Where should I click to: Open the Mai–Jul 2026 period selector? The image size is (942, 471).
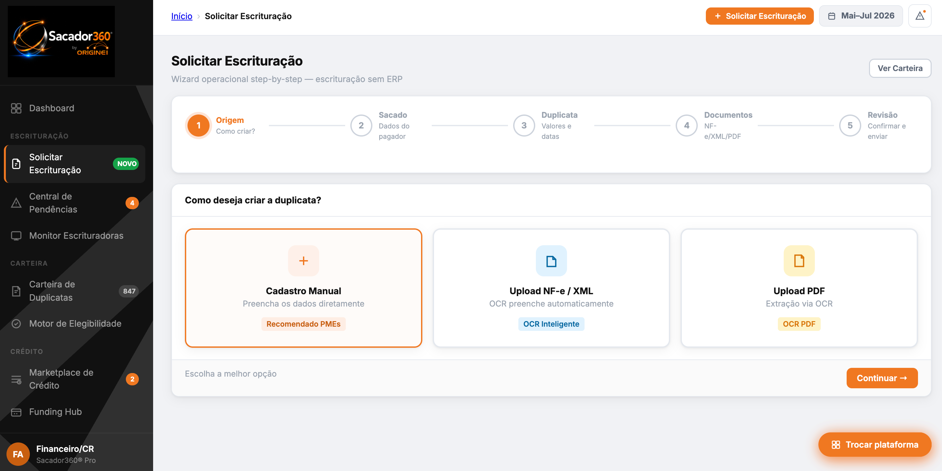[x=861, y=16]
